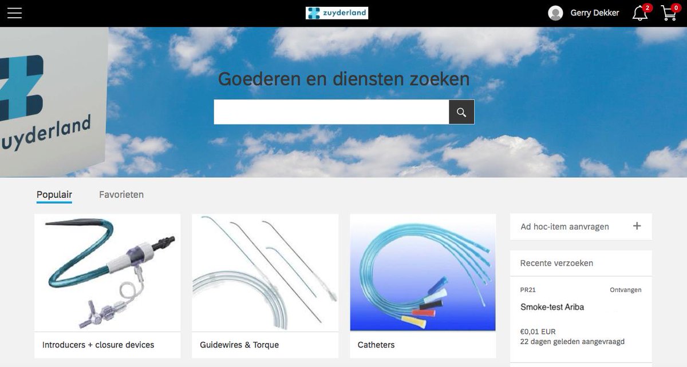The image size is (687, 367).
Task: Open notifications via the bell icon
Action: coord(639,13)
